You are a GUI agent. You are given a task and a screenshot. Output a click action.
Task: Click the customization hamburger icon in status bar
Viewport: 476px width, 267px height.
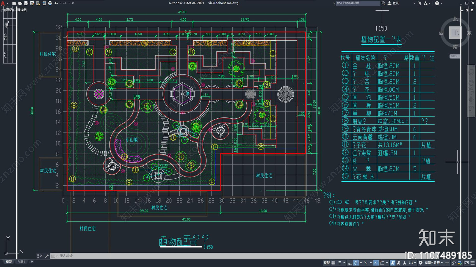tap(472, 263)
